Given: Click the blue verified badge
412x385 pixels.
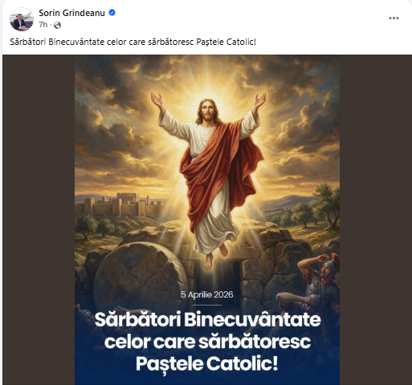Looking at the screenshot, I should (112, 13).
